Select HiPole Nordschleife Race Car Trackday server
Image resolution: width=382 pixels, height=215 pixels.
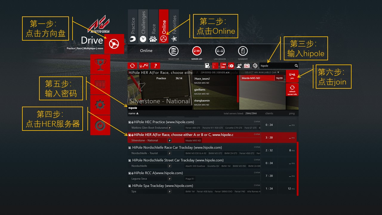click(x=212, y=150)
